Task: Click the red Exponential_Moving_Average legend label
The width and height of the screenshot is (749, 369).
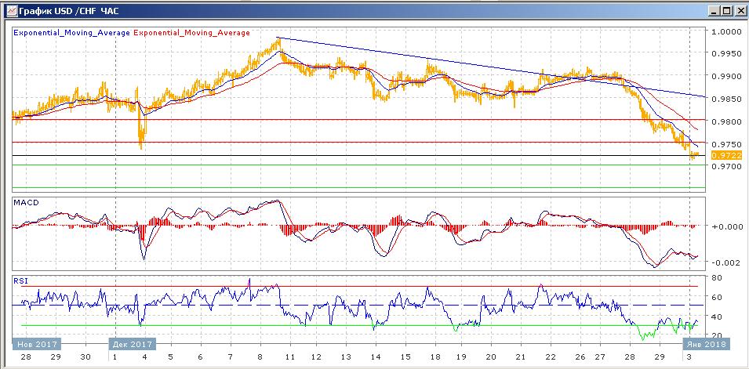Action: [193, 33]
